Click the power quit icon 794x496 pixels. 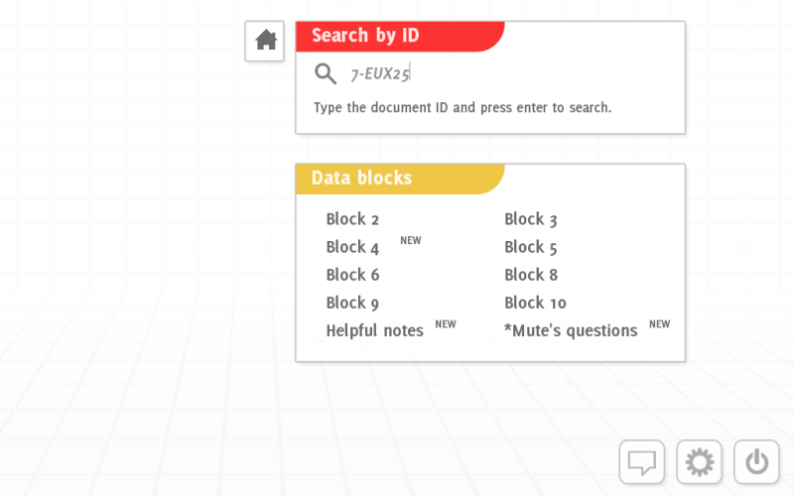coord(756,462)
